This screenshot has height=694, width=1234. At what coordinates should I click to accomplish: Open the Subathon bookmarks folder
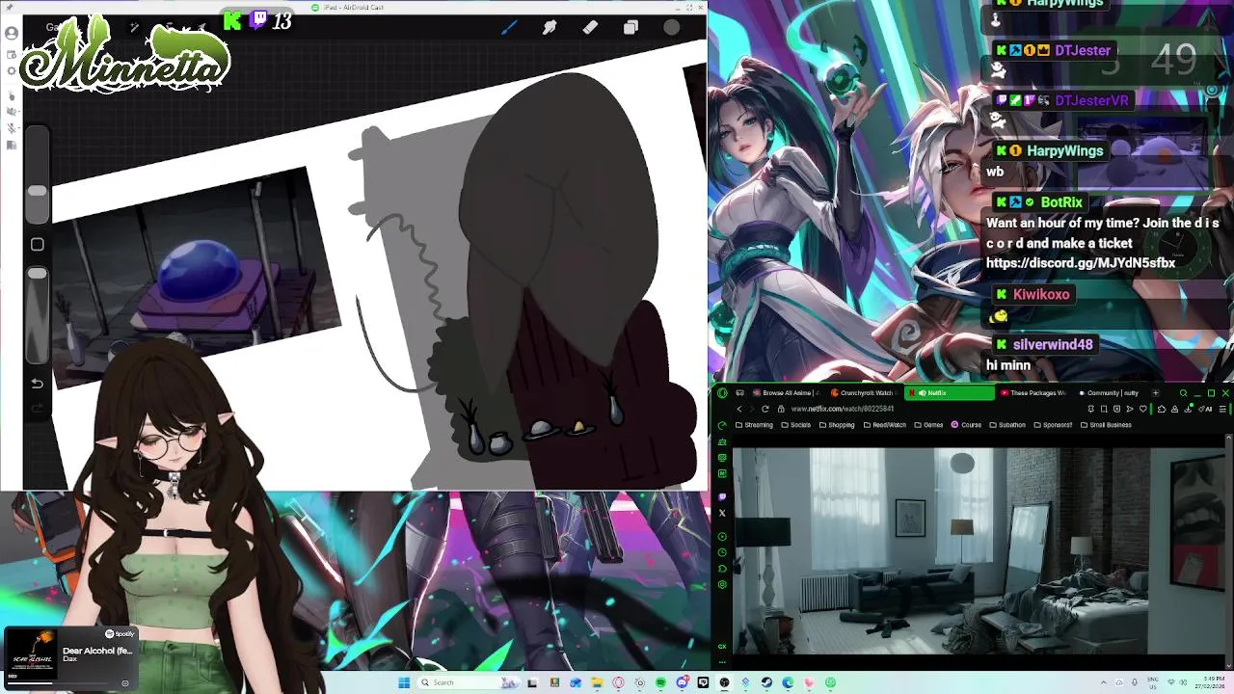pos(1006,425)
